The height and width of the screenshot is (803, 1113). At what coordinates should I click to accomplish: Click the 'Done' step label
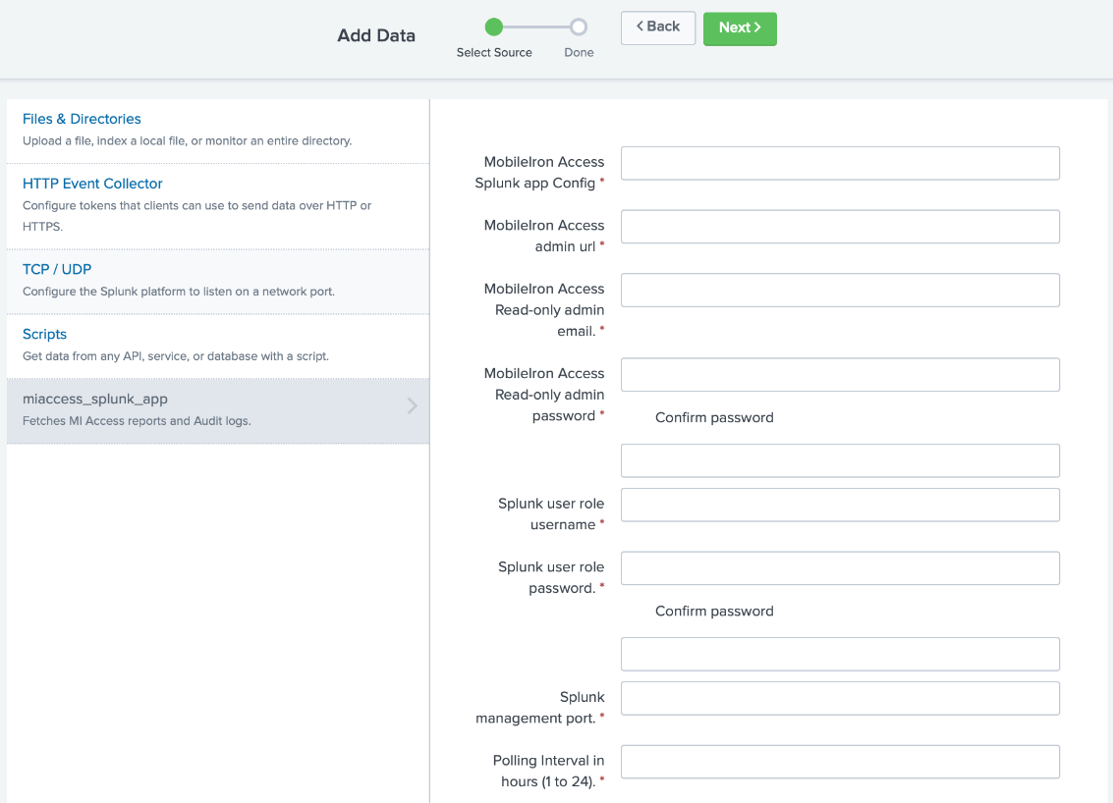click(x=579, y=52)
